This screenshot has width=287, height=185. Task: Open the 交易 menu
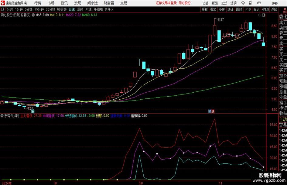124,3
